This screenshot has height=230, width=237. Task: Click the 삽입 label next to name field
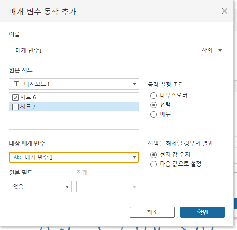(207, 50)
